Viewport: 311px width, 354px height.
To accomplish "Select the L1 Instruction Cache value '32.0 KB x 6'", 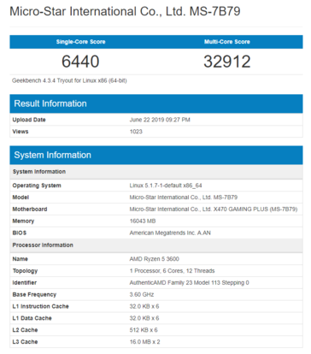I will click(x=144, y=306).
